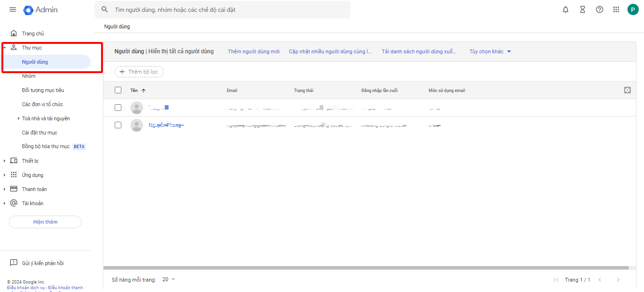The width and height of the screenshot is (644, 292).
Task: Open the Tùy chọn khác dropdown
Action: pos(490,51)
